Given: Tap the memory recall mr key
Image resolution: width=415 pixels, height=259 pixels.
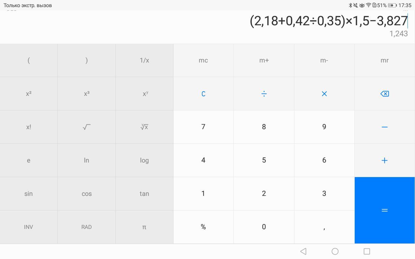Looking at the screenshot, I should [x=385, y=61].
